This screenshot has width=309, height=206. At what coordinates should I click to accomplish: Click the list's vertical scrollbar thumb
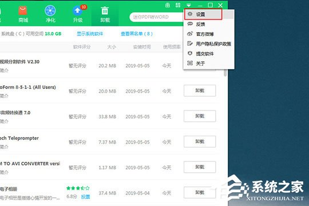point(225,73)
